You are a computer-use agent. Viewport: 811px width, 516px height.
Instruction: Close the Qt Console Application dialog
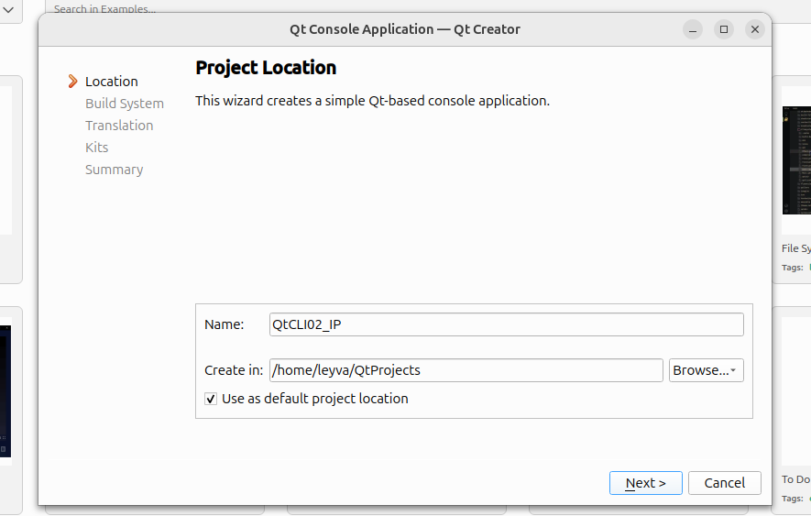tap(755, 29)
